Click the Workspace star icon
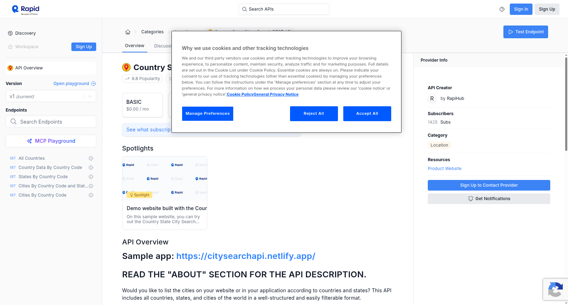This screenshot has height=305, width=568. [10, 47]
